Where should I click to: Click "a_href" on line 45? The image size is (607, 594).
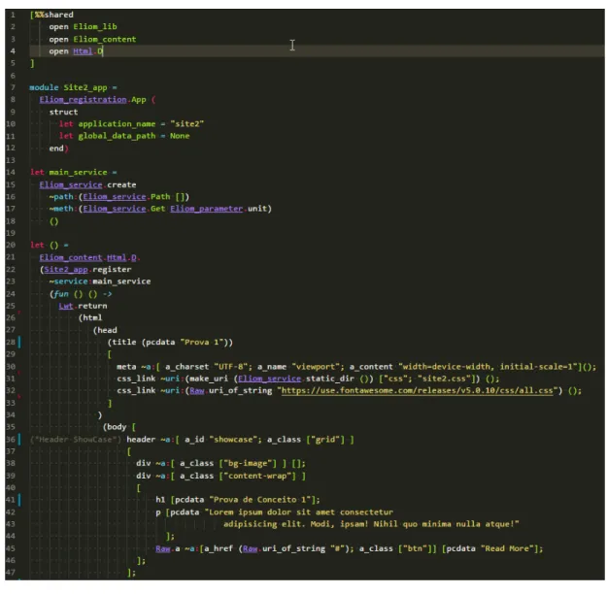click(x=219, y=548)
